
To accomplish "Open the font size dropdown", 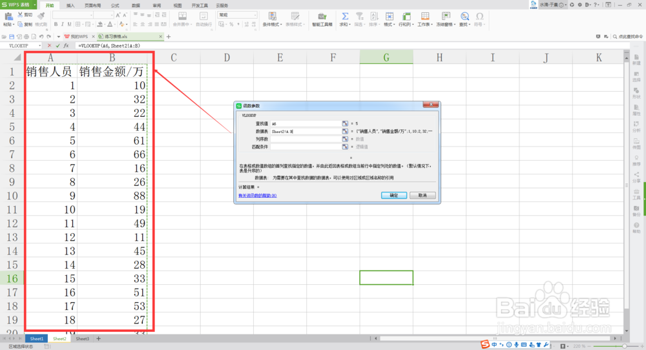I will click(x=112, y=15).
